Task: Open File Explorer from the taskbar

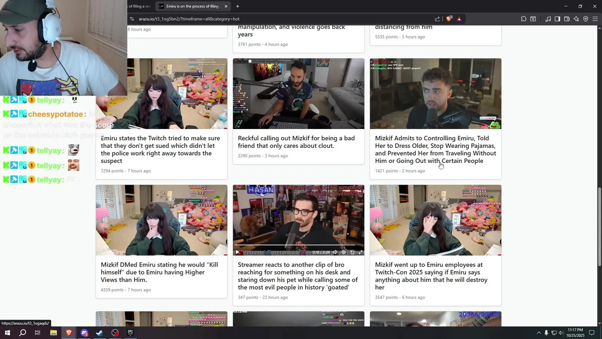Action: (x=54, y=333)
